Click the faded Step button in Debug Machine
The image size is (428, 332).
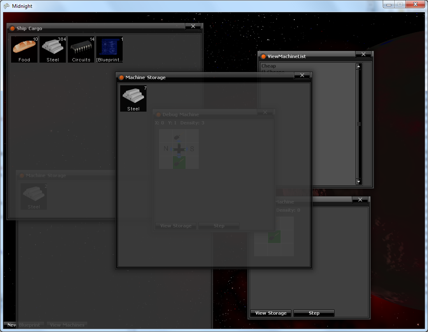tap(219, 226)
